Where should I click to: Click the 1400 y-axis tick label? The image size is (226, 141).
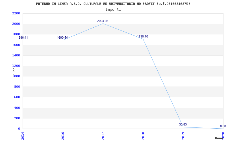(16, 55)
